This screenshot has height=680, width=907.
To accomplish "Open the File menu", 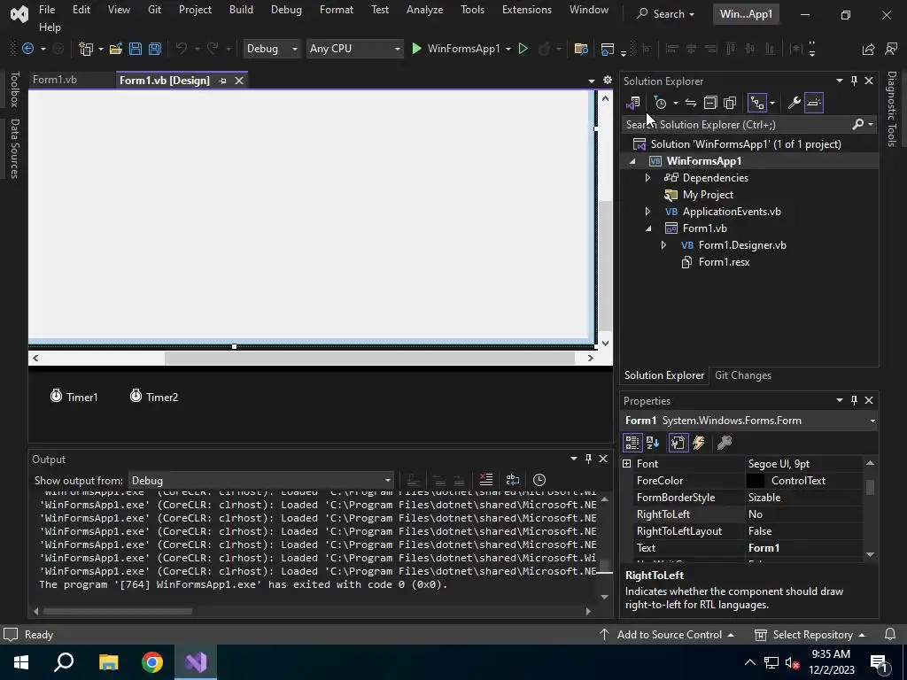I will click(47, 10).
